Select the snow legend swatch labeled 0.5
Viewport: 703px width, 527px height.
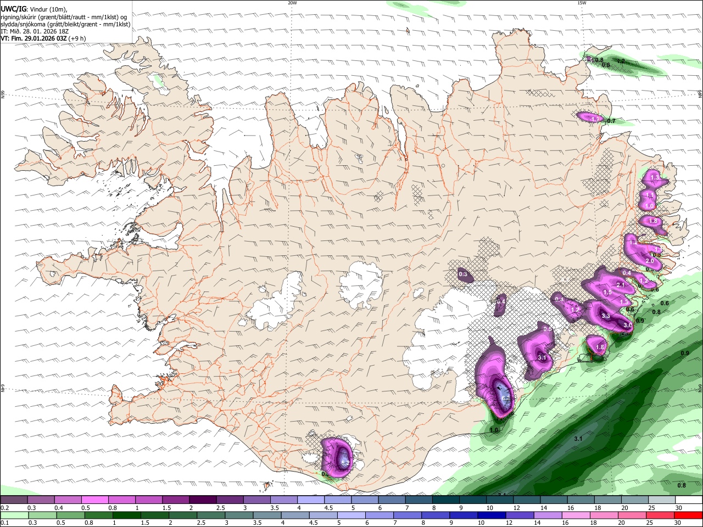pos(94,500)
